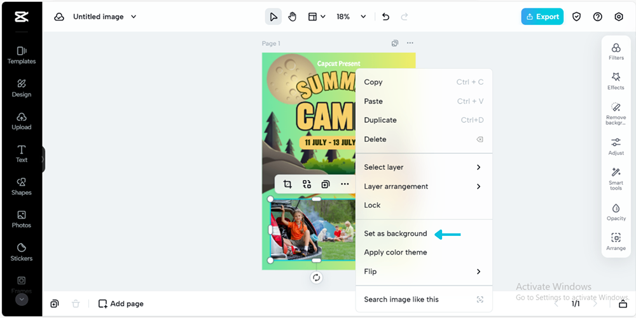
Task: Open the Filters tool
Action: [x=616, y=52]
